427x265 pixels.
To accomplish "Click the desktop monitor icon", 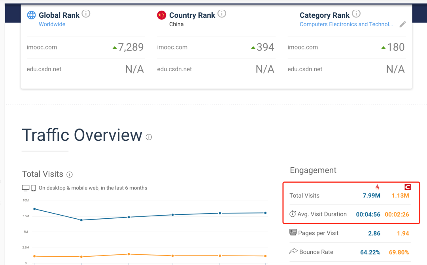I will click(x=26, y=188).
